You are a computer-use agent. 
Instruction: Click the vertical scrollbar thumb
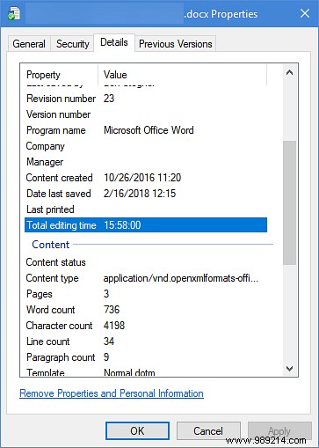(x=289, y=202)
